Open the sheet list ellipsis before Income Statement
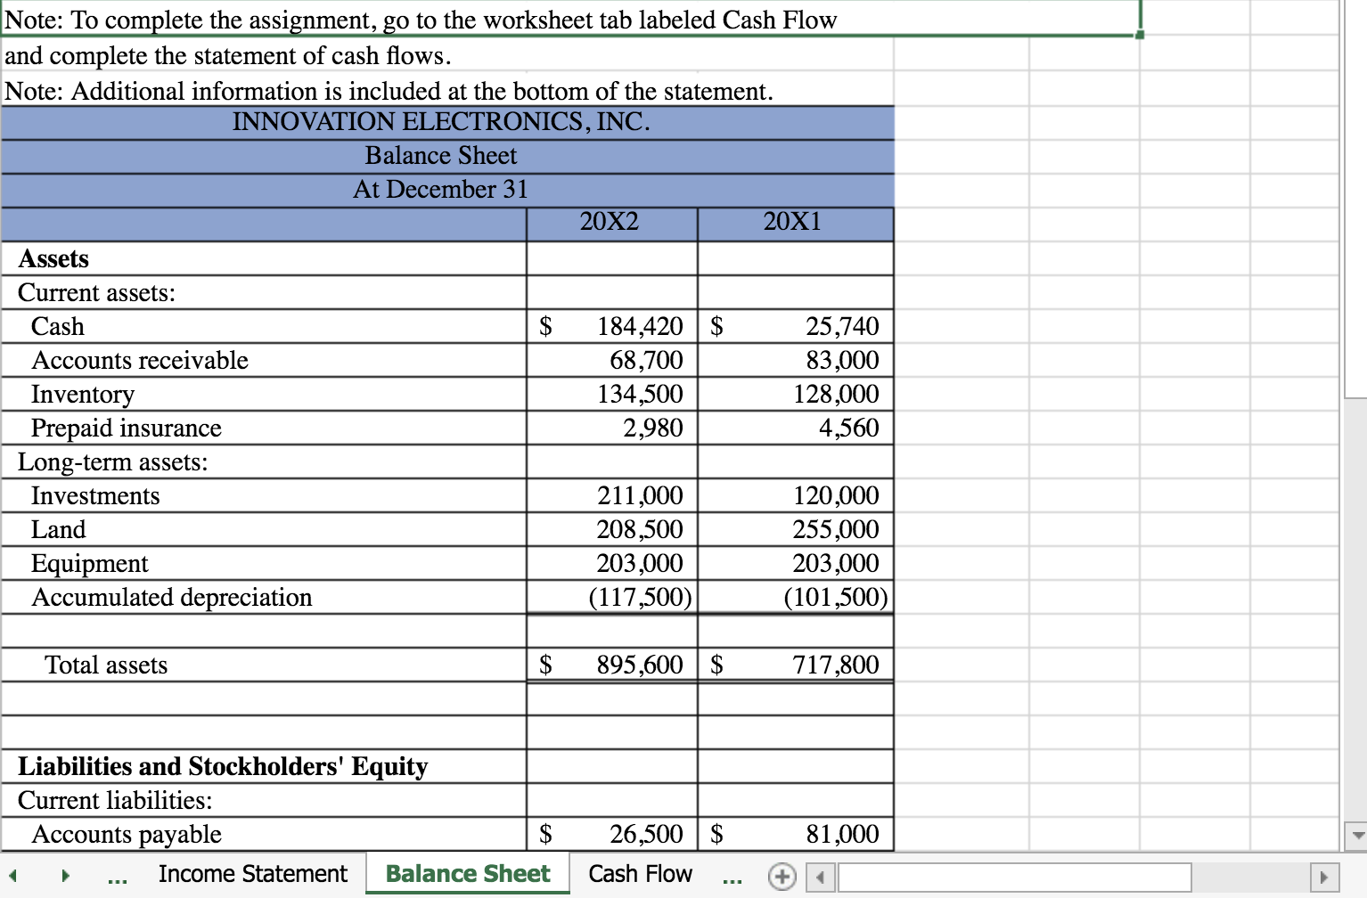The width and height of the screenshot is (1367, 898). [x=116, y=877]
